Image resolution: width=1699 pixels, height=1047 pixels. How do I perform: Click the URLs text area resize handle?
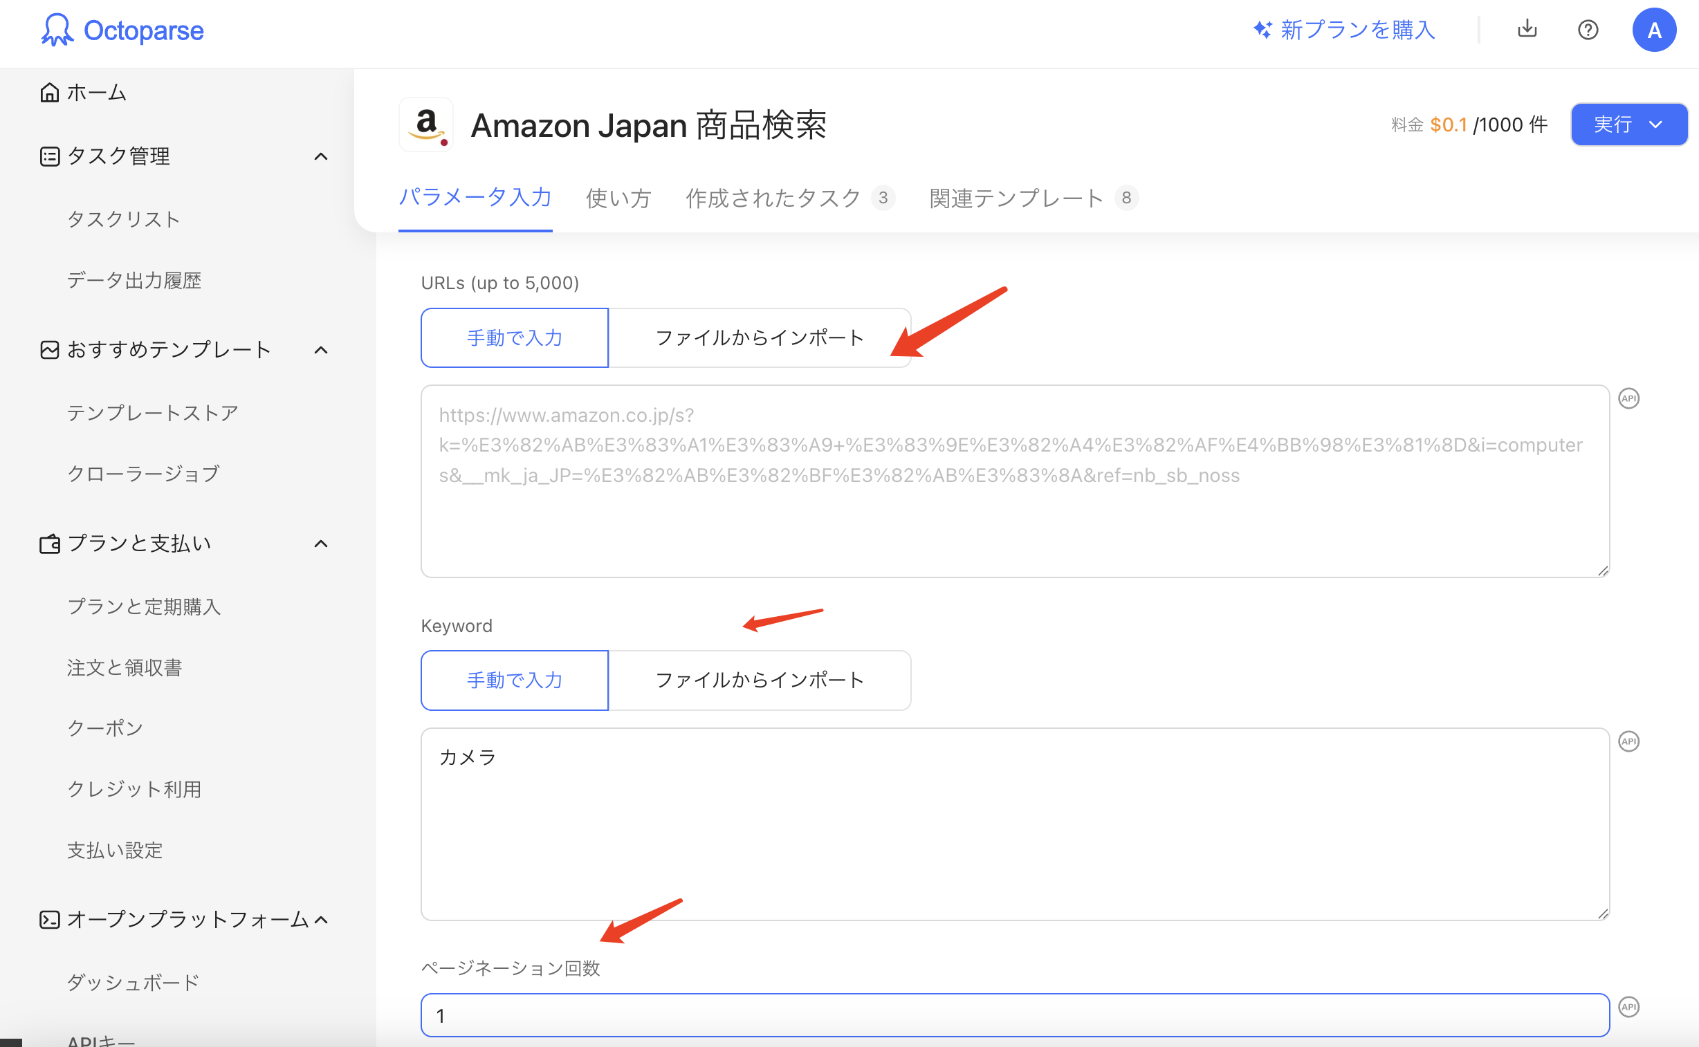pyautogui.click(x=1602, y=571)
